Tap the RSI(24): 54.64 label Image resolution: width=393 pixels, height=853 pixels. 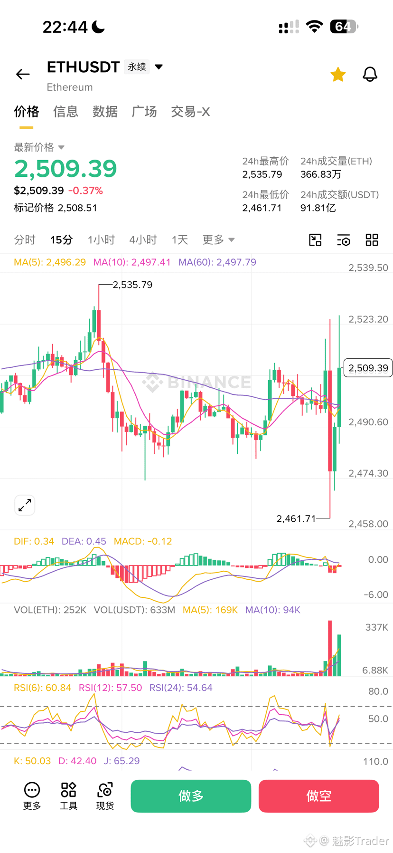point(181,688)
